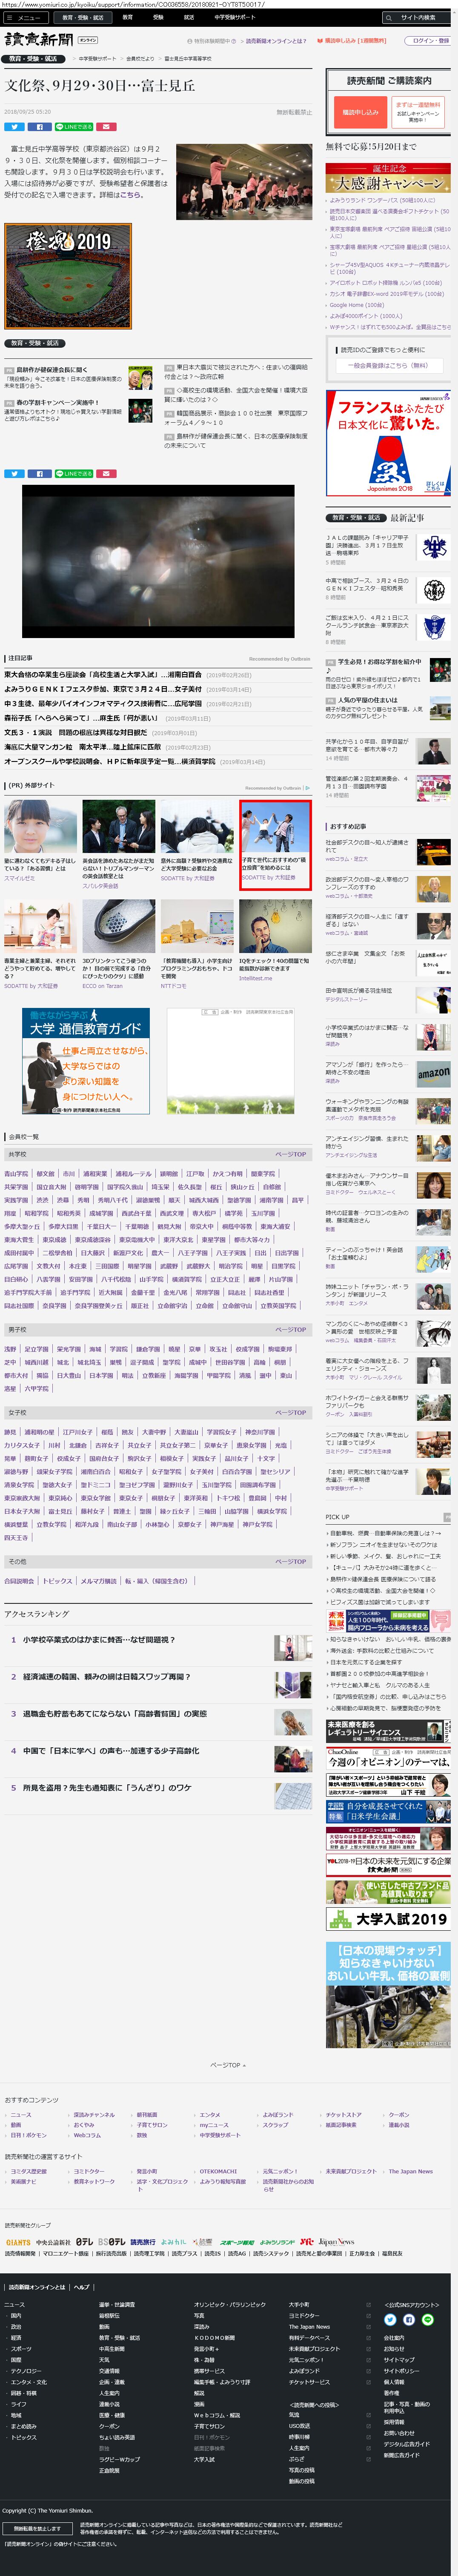
Task: Click the pink mail share icon below title
Action: tap(107, 127)
